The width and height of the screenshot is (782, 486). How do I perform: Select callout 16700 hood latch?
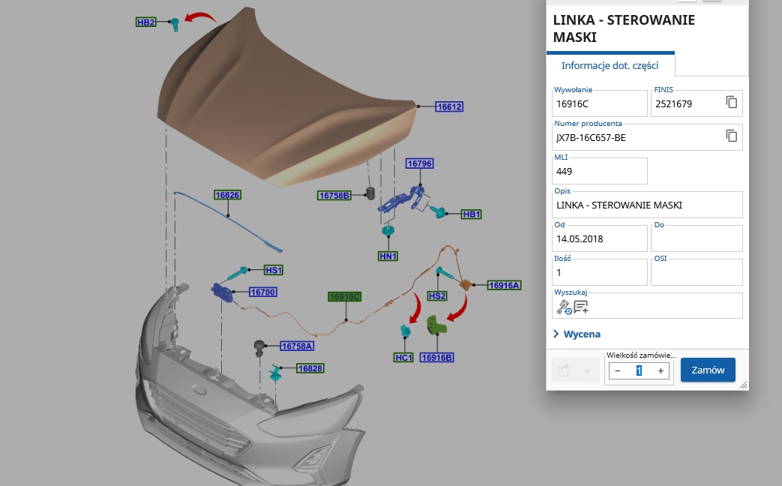[x=263, y=292]
